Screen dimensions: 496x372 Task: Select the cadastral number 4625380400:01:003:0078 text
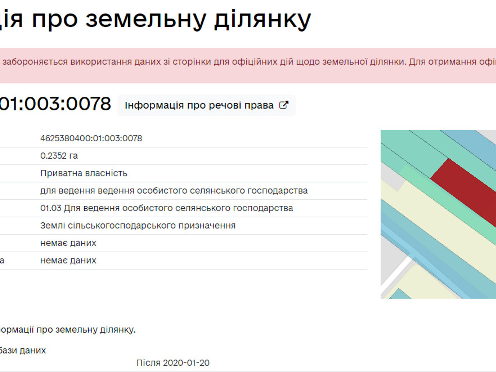pos(91,138)
